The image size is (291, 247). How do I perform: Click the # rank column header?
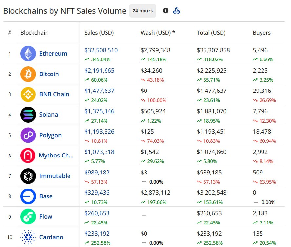(x=10, y=33)
